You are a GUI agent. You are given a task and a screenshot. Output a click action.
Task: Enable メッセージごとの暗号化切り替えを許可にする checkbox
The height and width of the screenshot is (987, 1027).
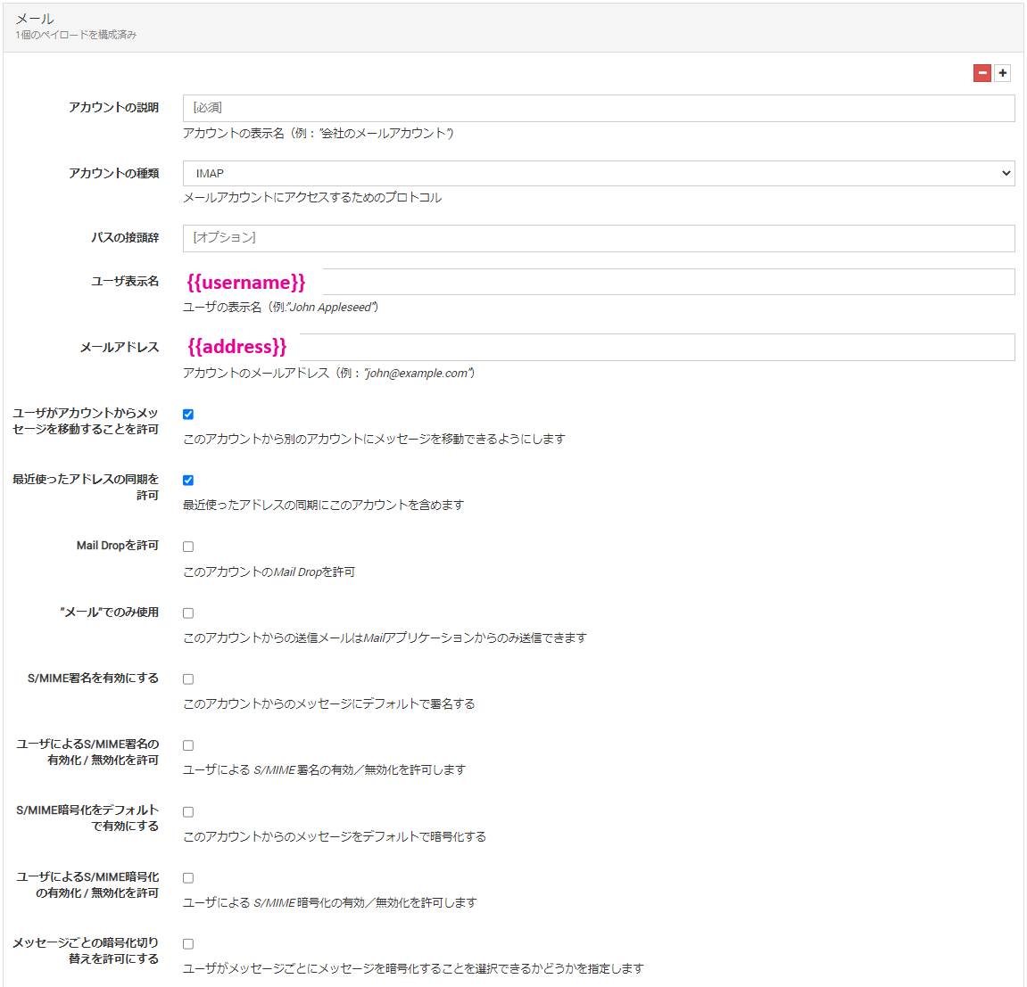tap(188, 944)
